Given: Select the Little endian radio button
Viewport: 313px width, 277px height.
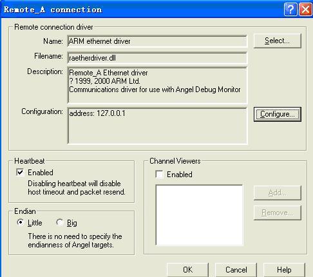Looking at the screenshot, I should point(21,222).
